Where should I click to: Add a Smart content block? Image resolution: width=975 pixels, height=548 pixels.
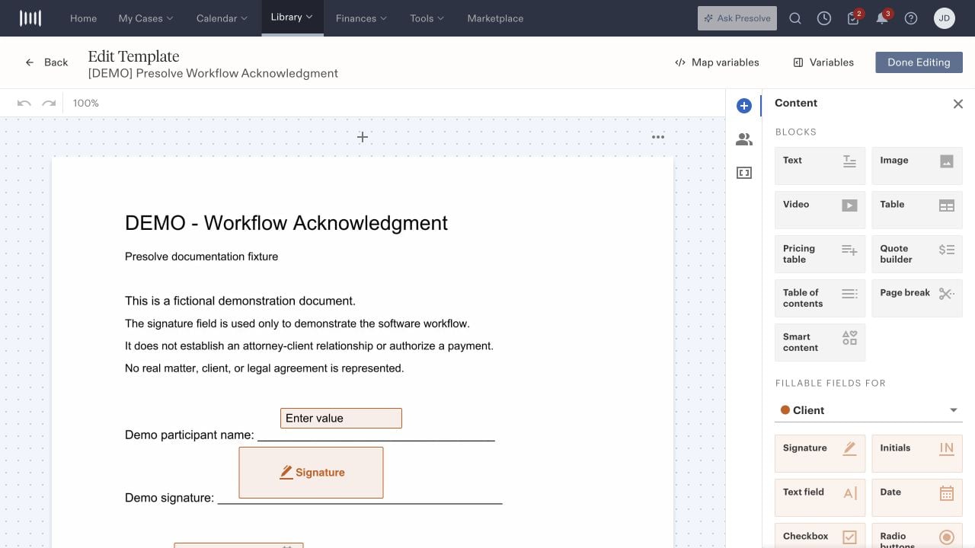(820, 342)
